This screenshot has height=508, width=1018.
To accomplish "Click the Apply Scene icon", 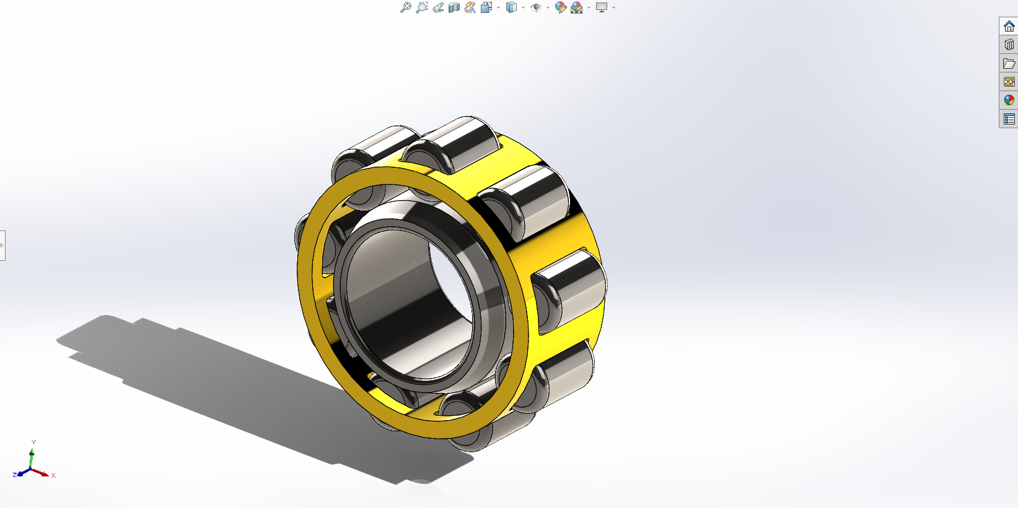I will pos(577,7).
